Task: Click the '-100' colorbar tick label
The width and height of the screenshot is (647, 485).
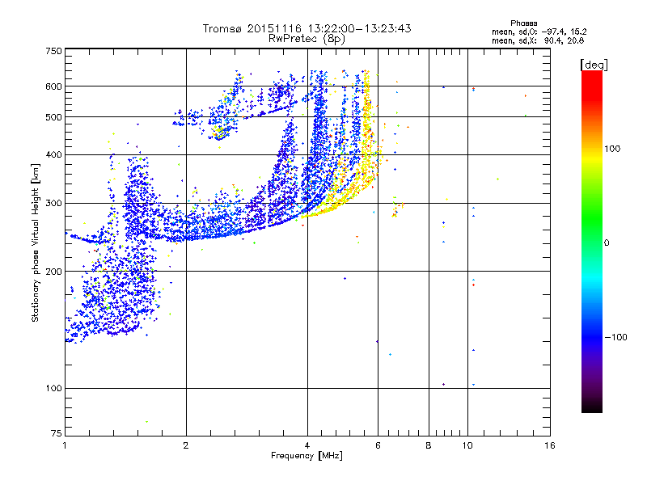Action: point(616,337)
